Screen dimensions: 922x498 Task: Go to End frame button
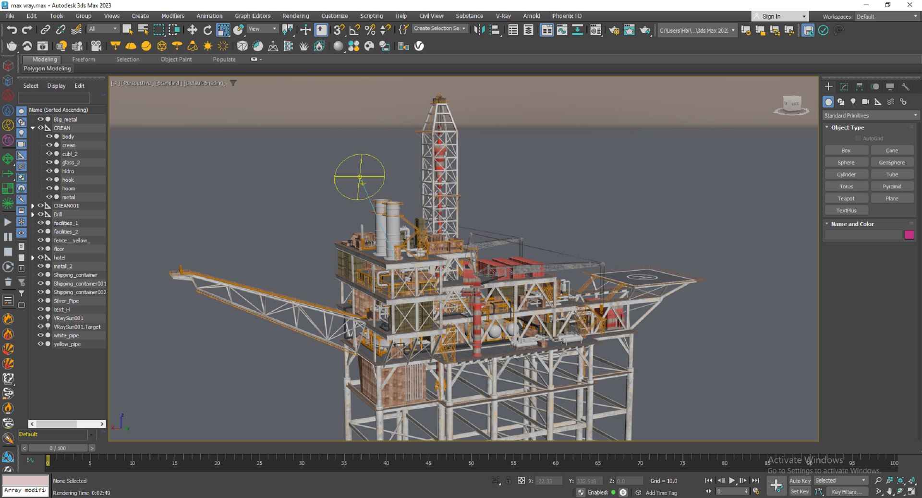[755, 480]
